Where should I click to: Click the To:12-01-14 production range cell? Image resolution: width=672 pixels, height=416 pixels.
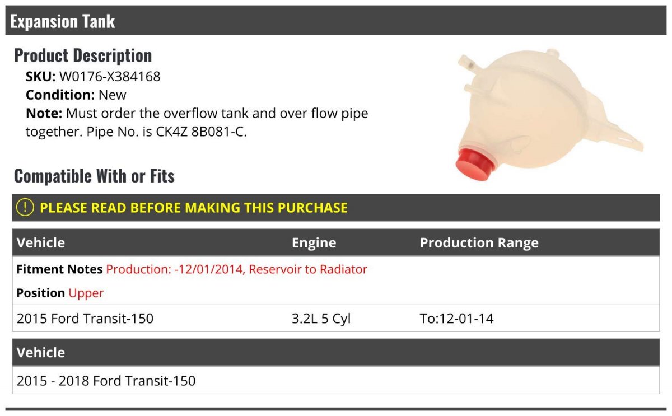456,319
